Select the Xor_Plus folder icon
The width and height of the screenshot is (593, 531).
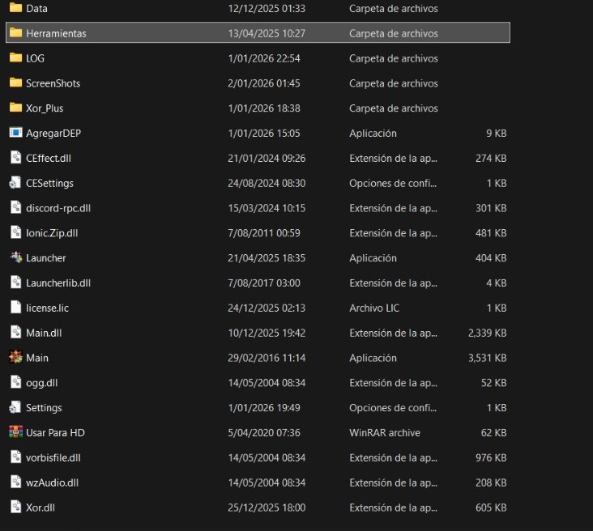click(15, 108)
